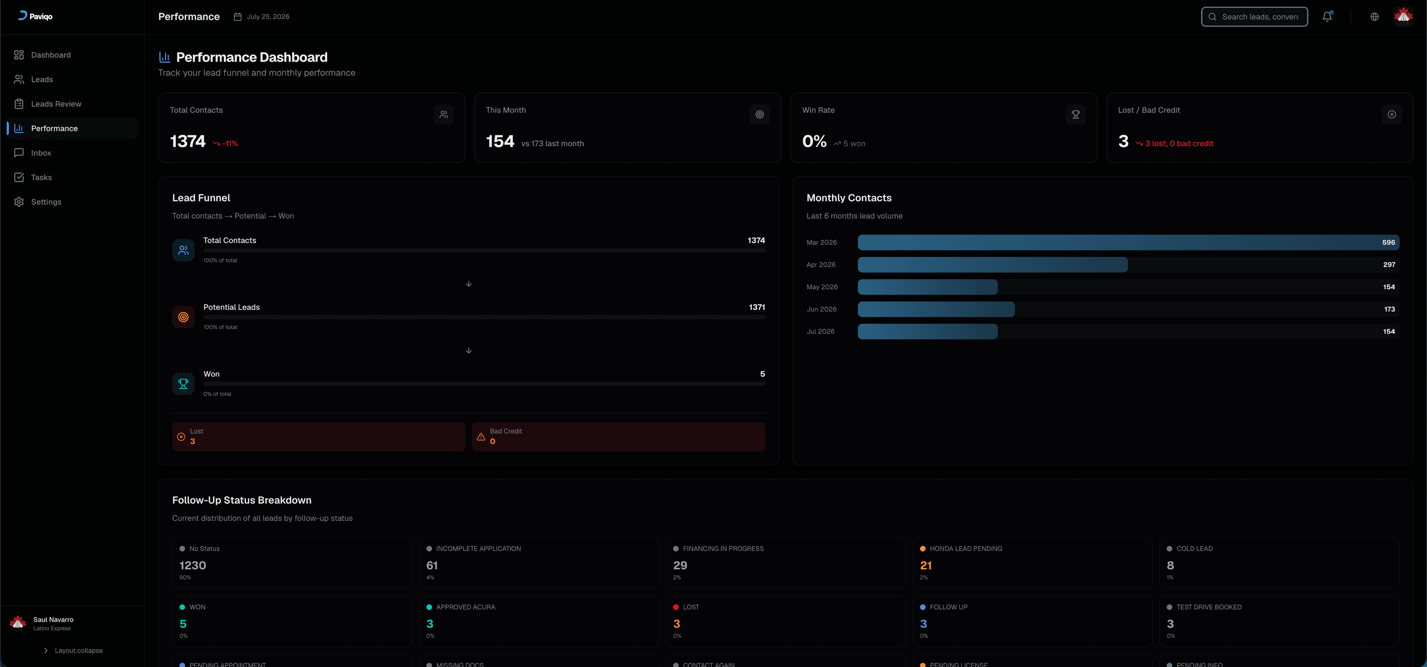The height and width of the screenshot is (667, 1427).
Task: Click the target icon on This Month card
Action: (x=760, y=115)
